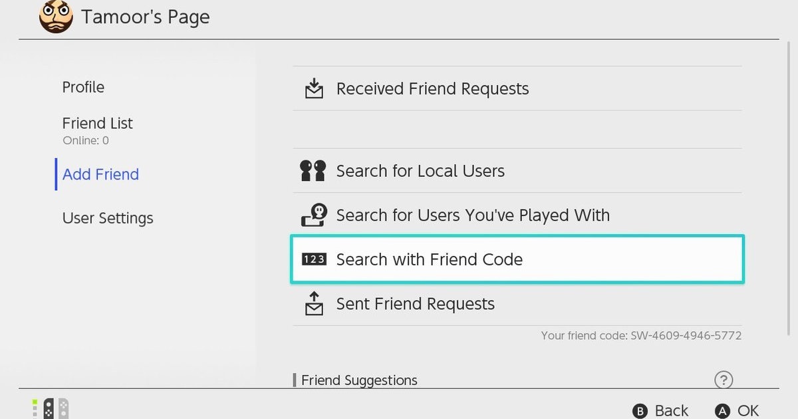Viewport: 798px width, 419px height.
Task: Select Search for Users You've Played With text
Action: [473, 215]
